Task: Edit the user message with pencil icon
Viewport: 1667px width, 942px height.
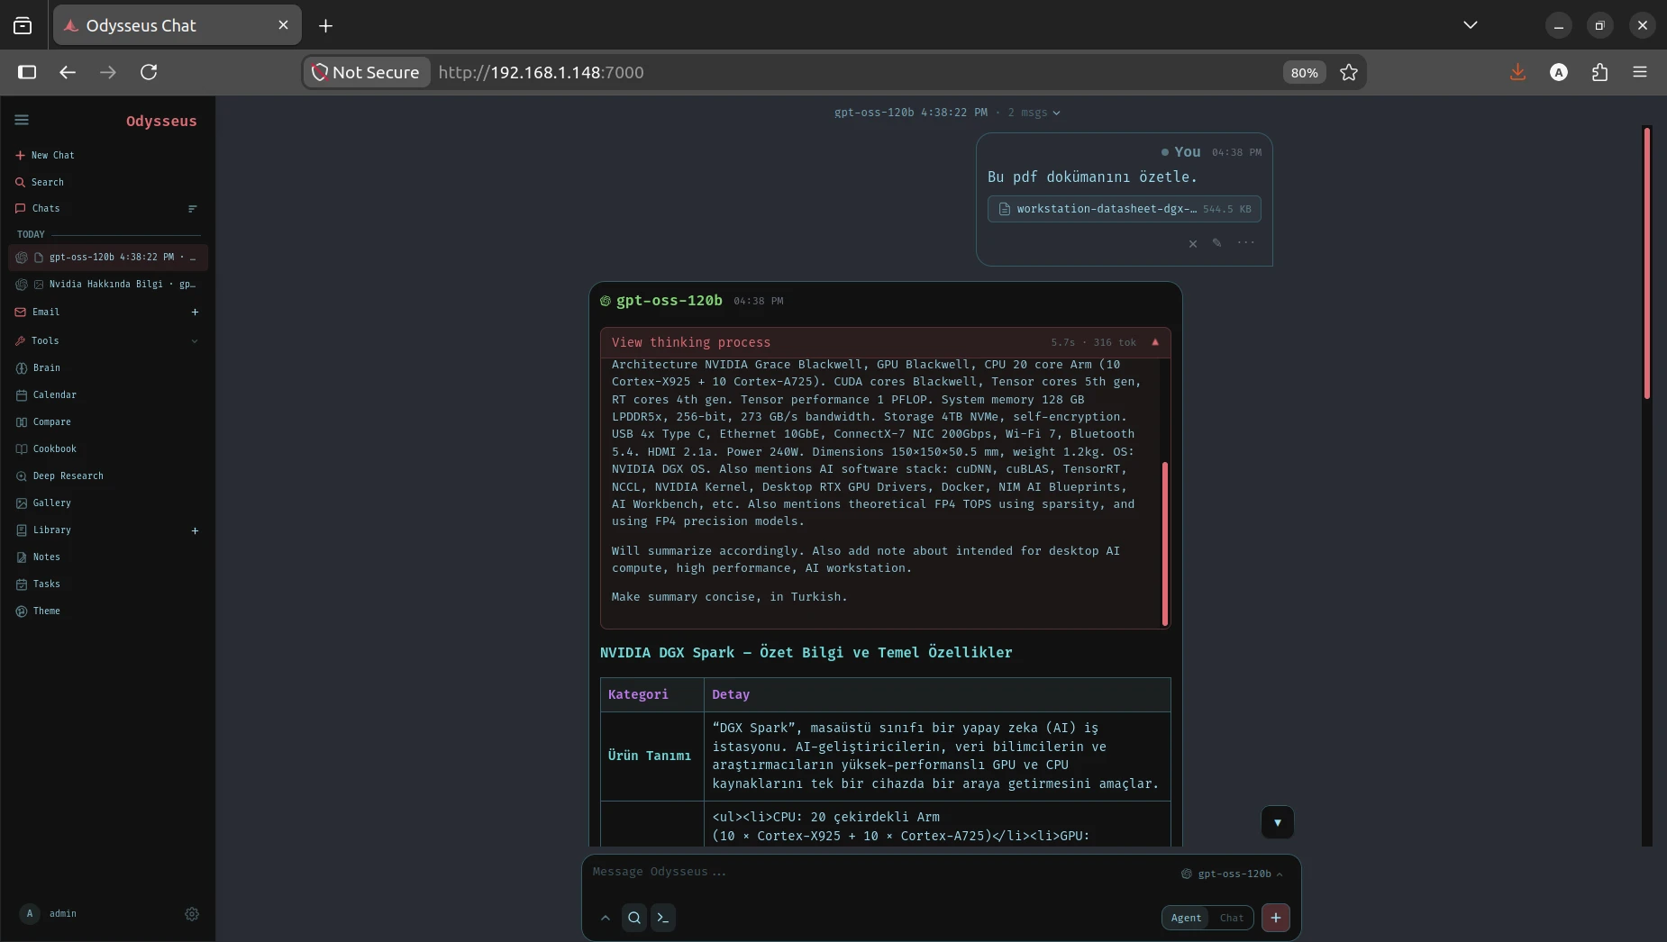Action: [1217, 243]
